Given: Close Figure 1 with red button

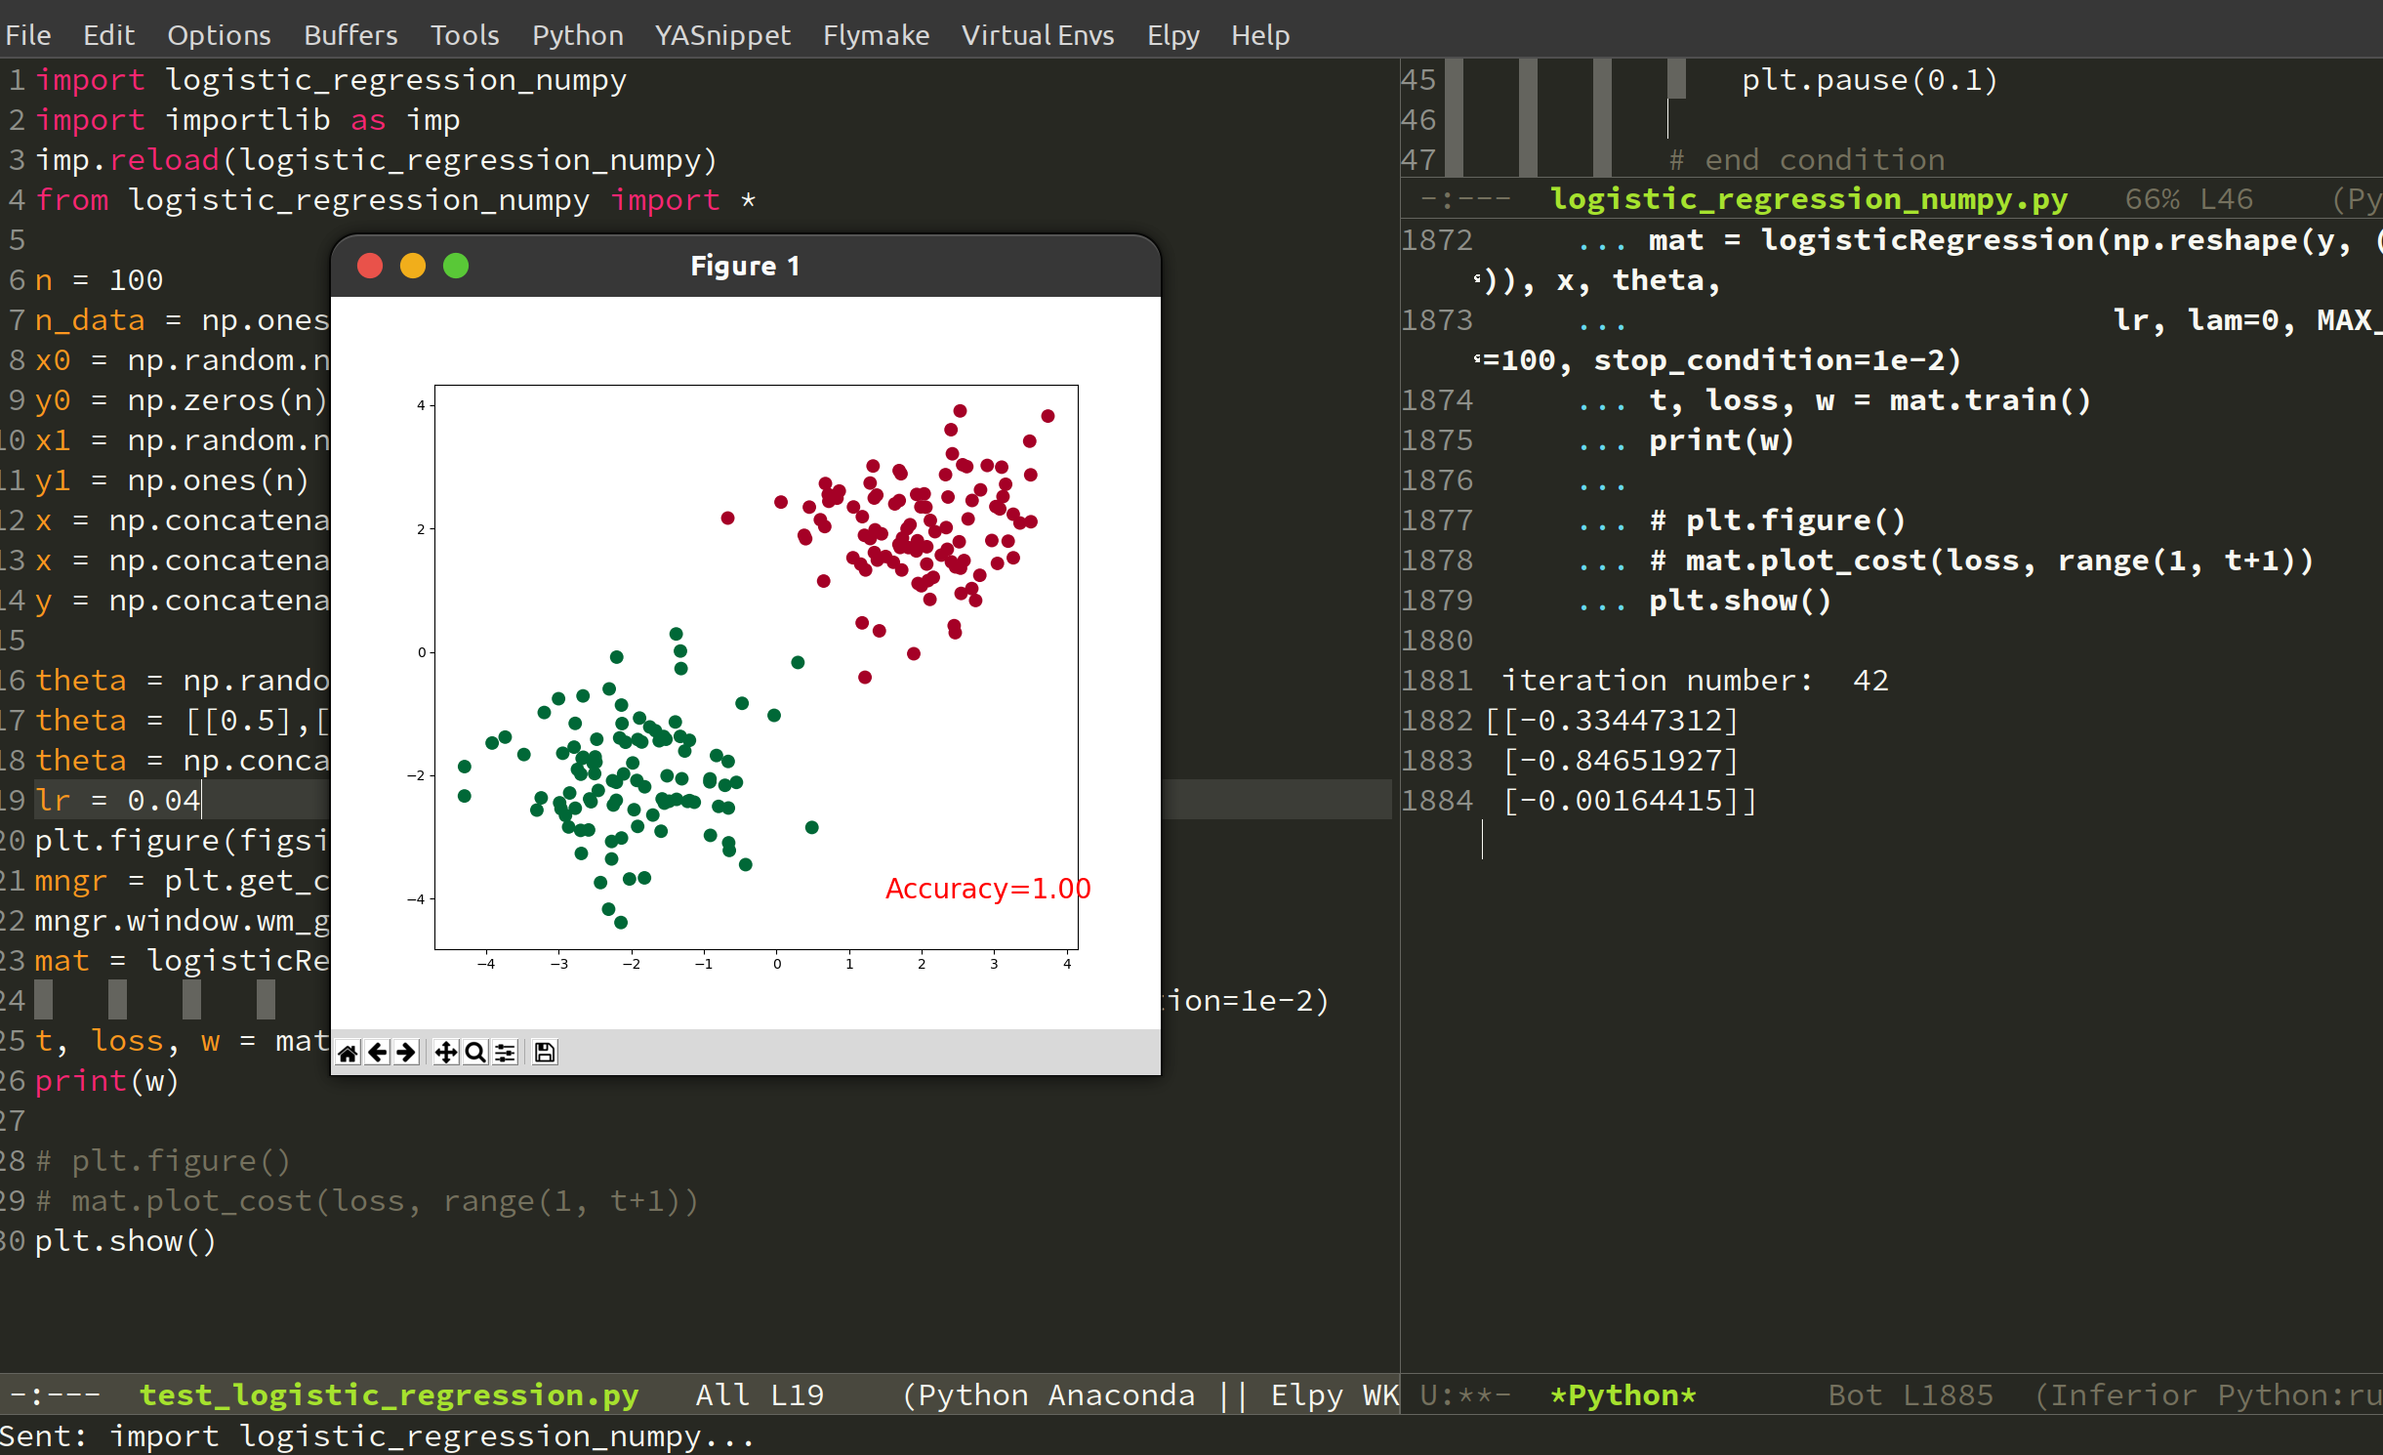Looking at the screenshot, I should tap(370, 266).
